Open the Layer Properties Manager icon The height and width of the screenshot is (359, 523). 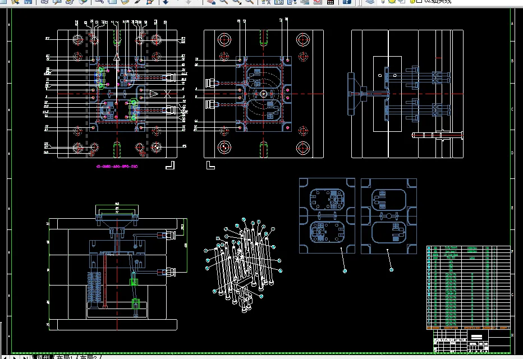pos(370,2)
